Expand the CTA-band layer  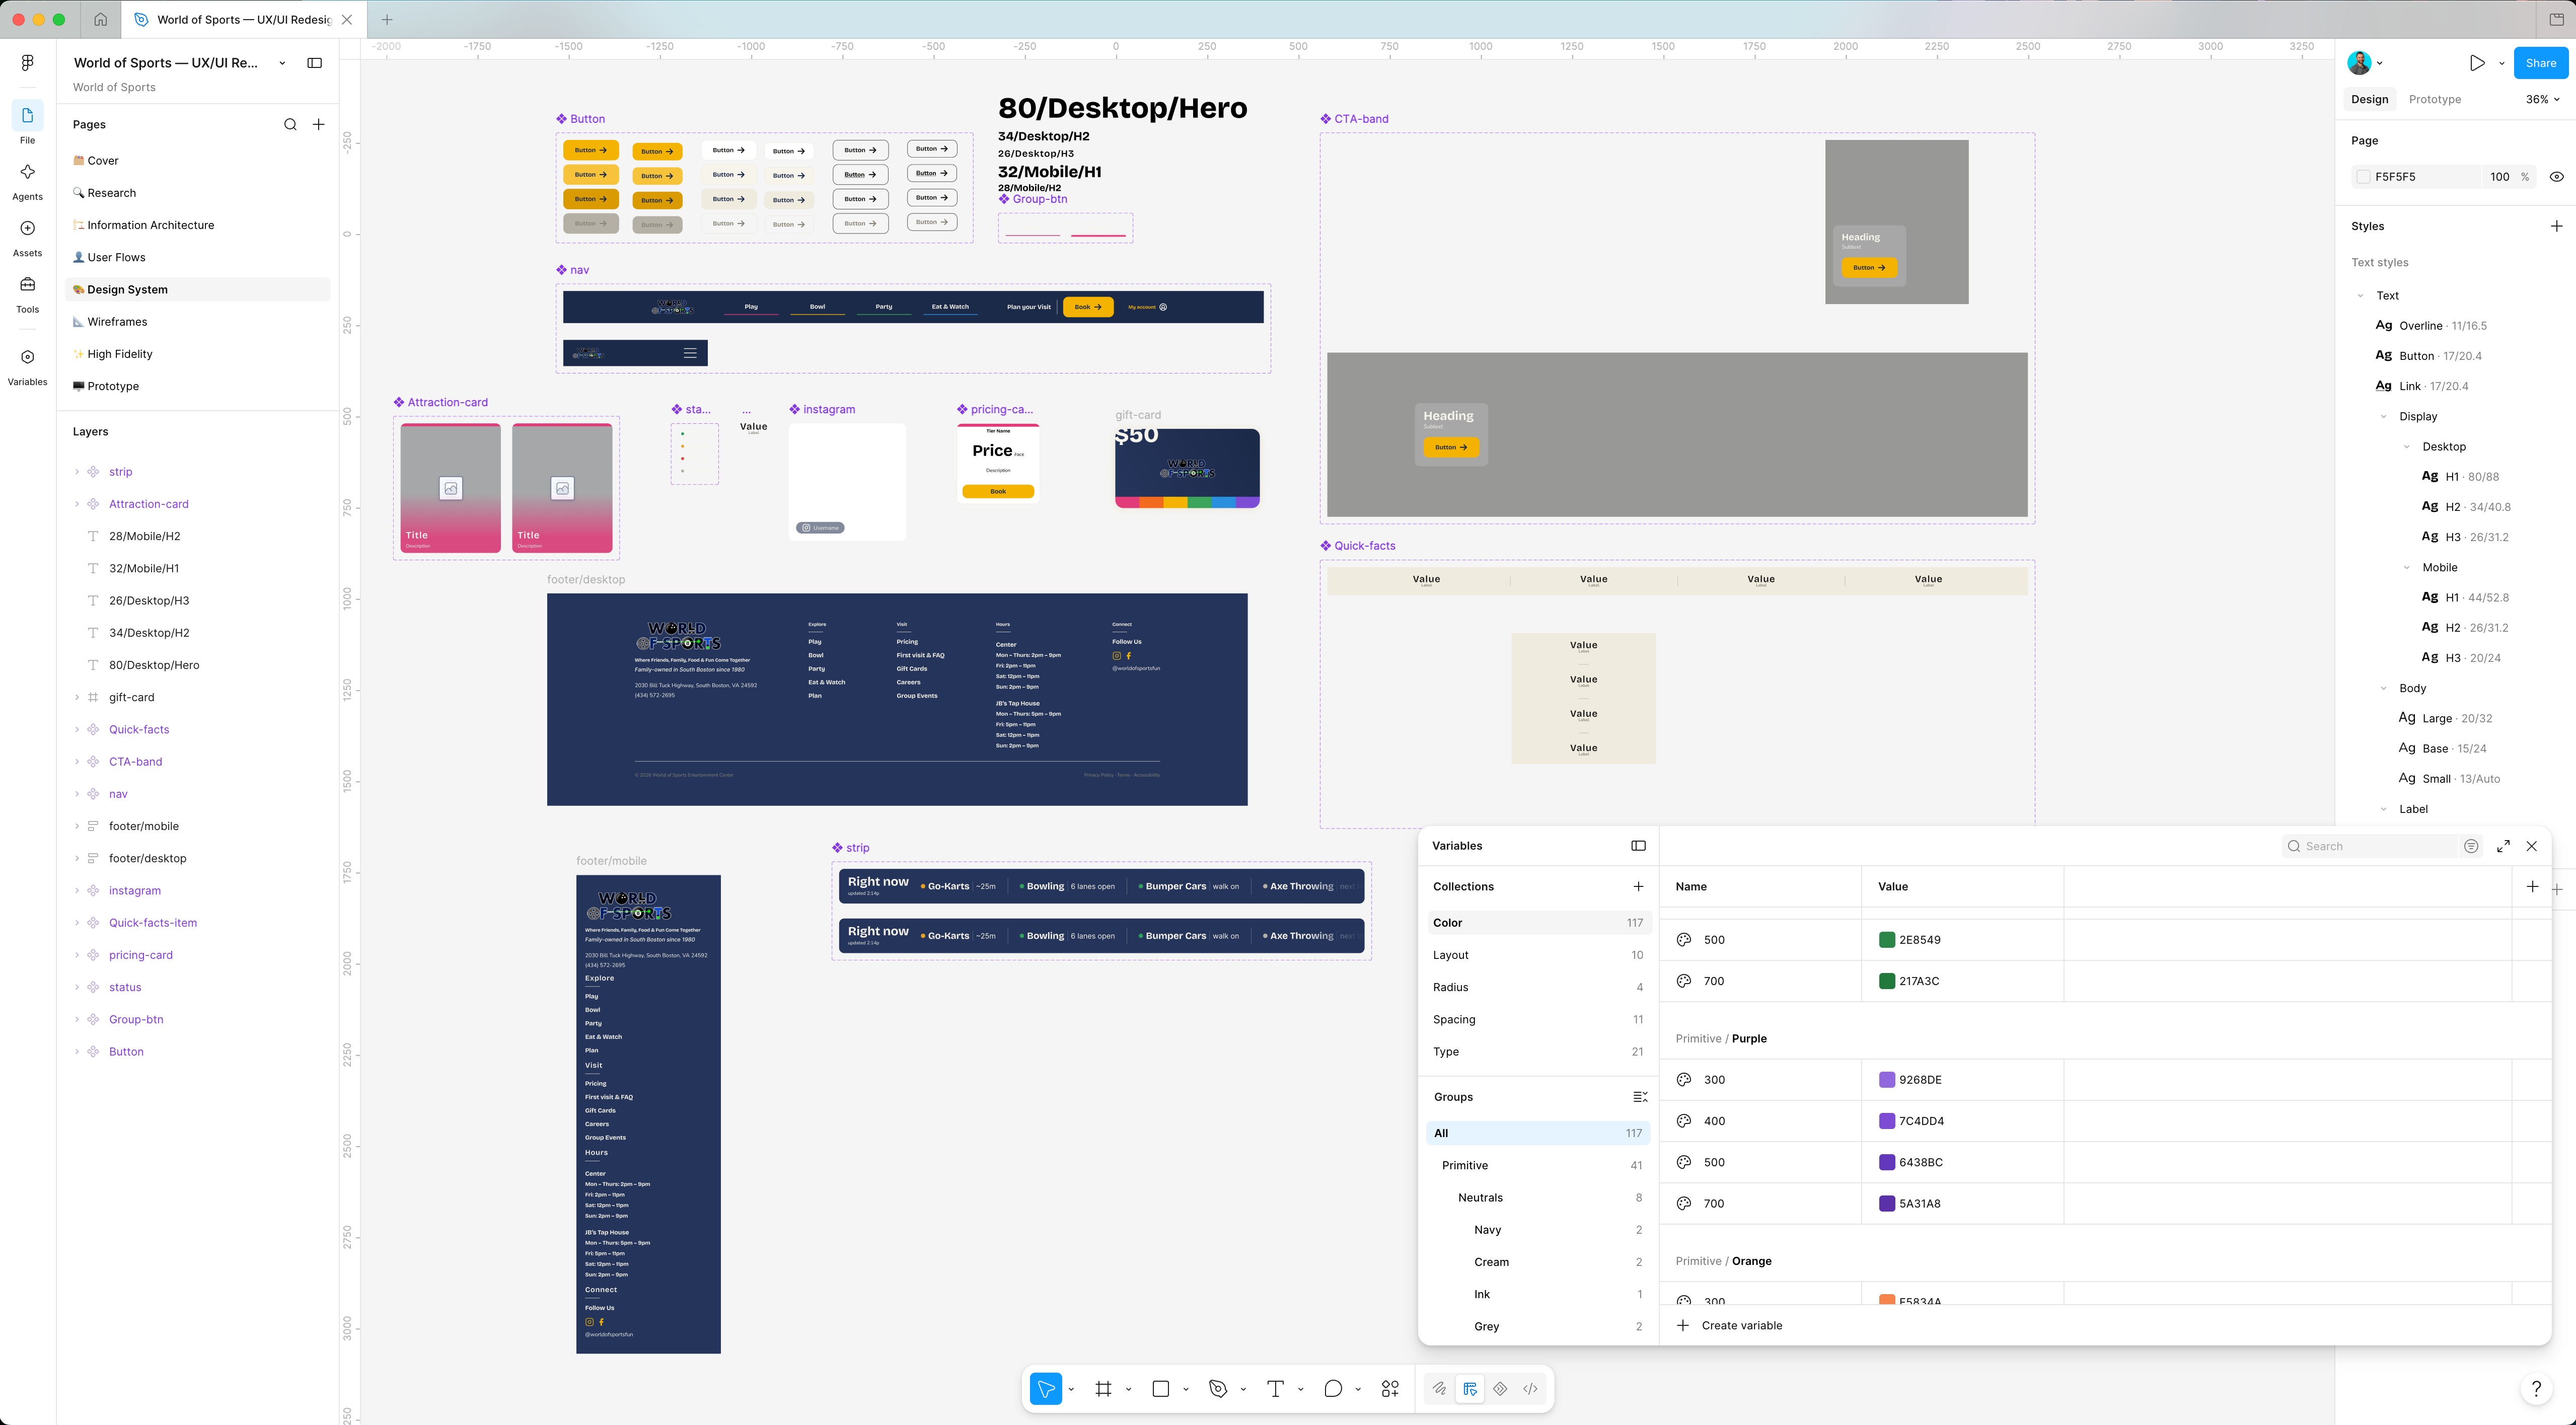click(x=77, y=762)
